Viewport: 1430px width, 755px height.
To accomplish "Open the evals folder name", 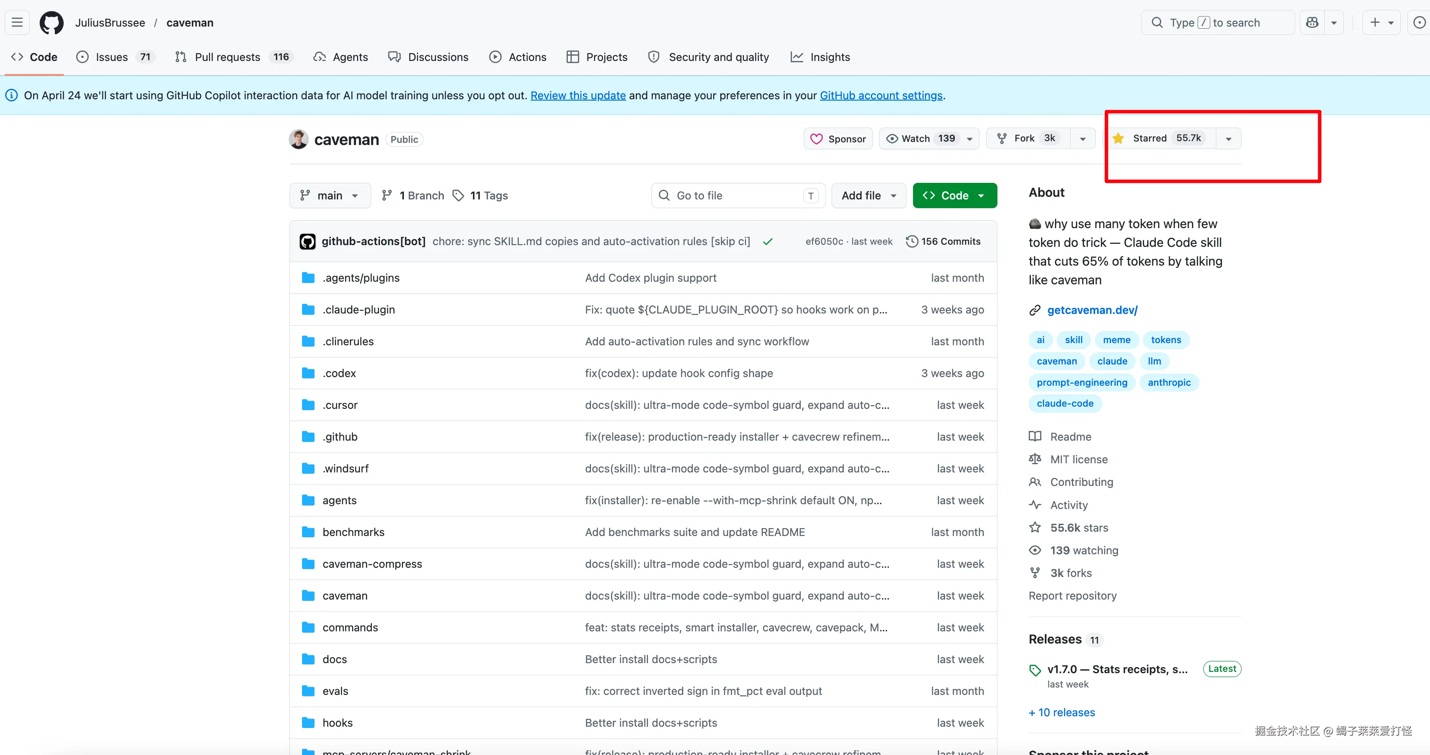I will coord(335,691).
